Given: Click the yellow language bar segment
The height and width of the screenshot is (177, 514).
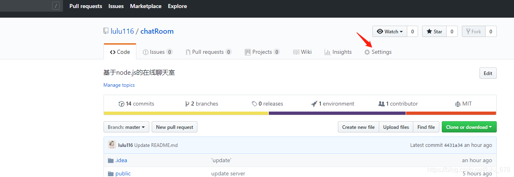Looking at the screenshot, I should click(x=186, y=113).
